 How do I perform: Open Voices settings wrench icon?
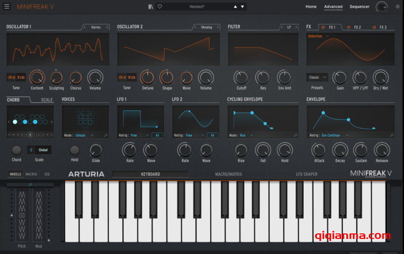[x=105, y=135]
